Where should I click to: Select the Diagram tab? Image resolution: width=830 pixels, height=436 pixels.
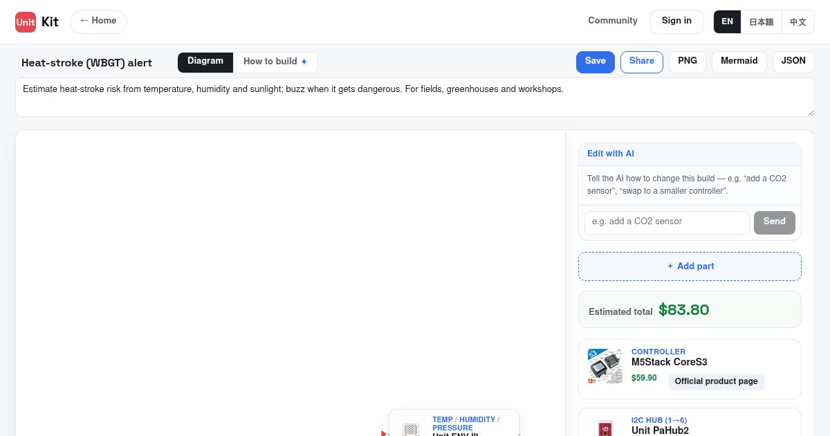205,62
